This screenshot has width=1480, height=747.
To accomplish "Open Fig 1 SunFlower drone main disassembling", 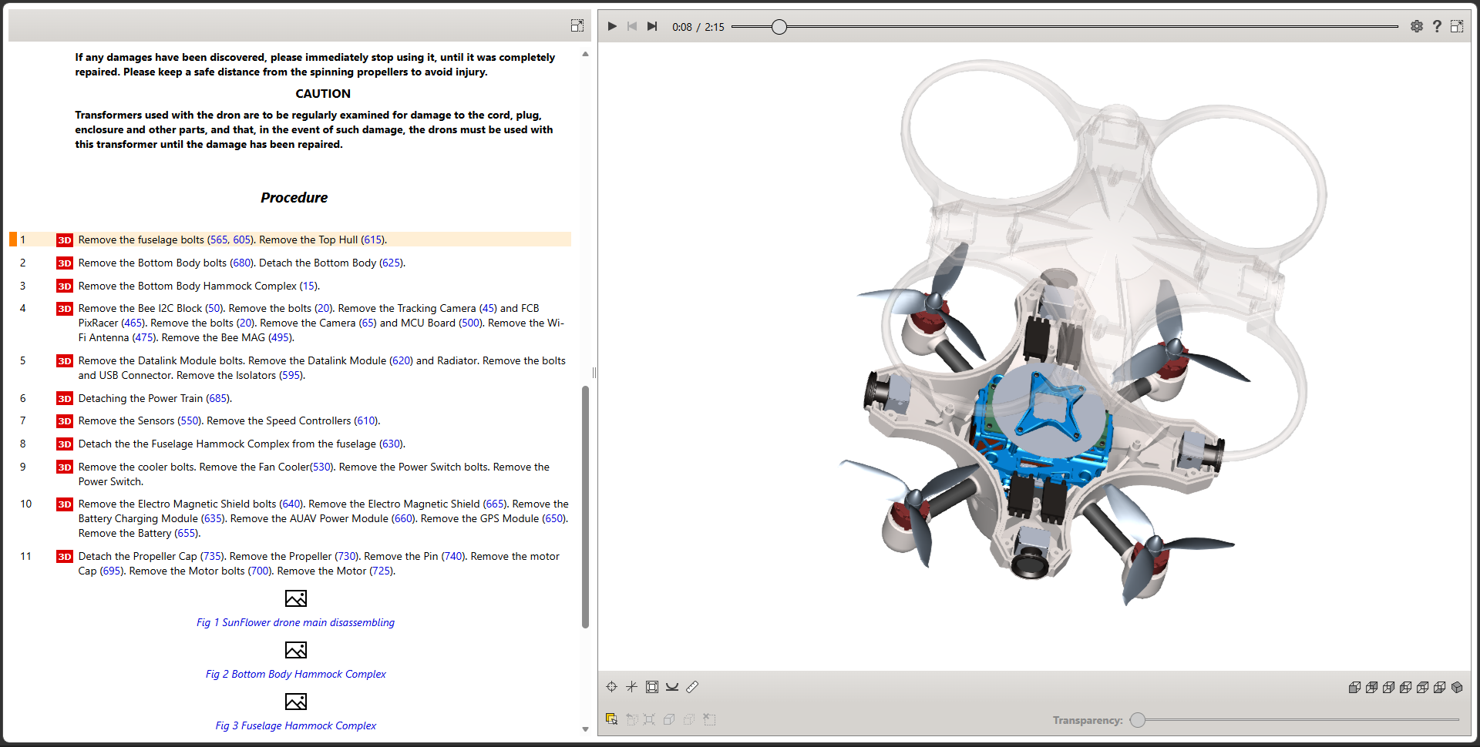I will pyautogui.click(x=295, y=622).
